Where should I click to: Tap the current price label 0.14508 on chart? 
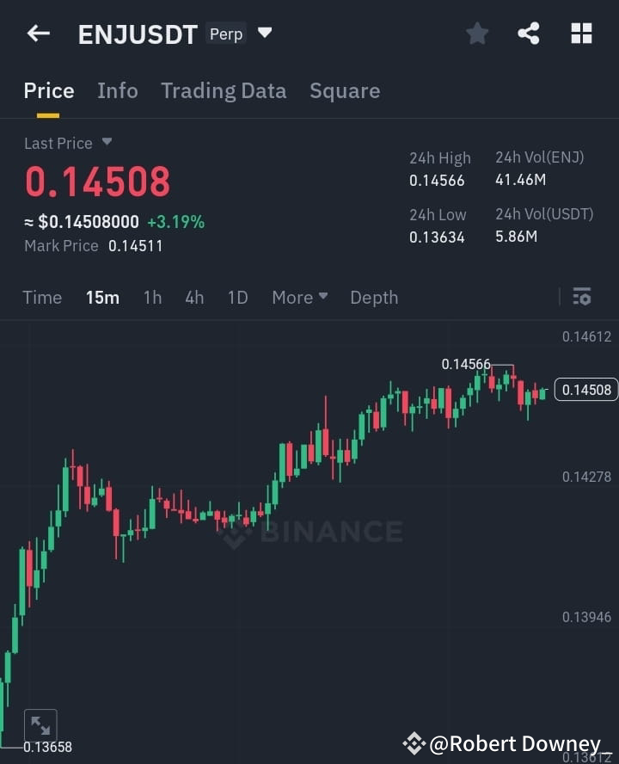[x=586, y=390]
